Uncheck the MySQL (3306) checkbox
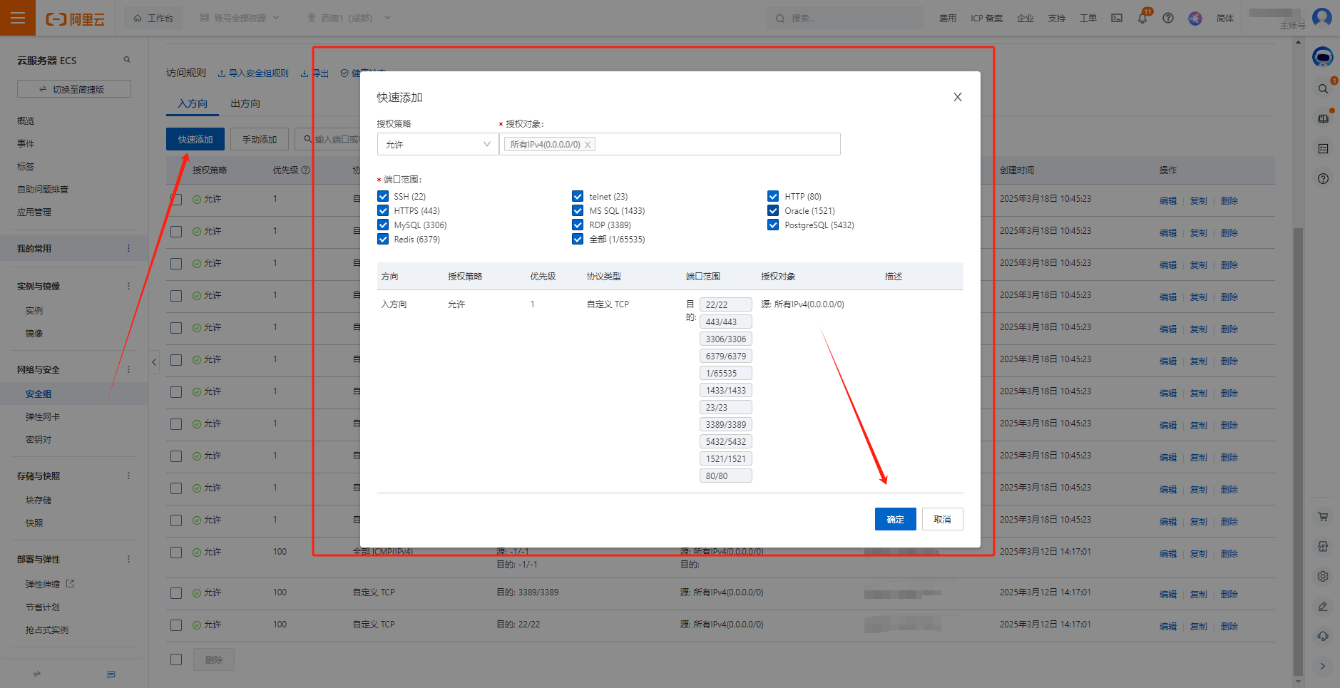Viewport: 1340px width, 688px height. click(x=383, y=225)
